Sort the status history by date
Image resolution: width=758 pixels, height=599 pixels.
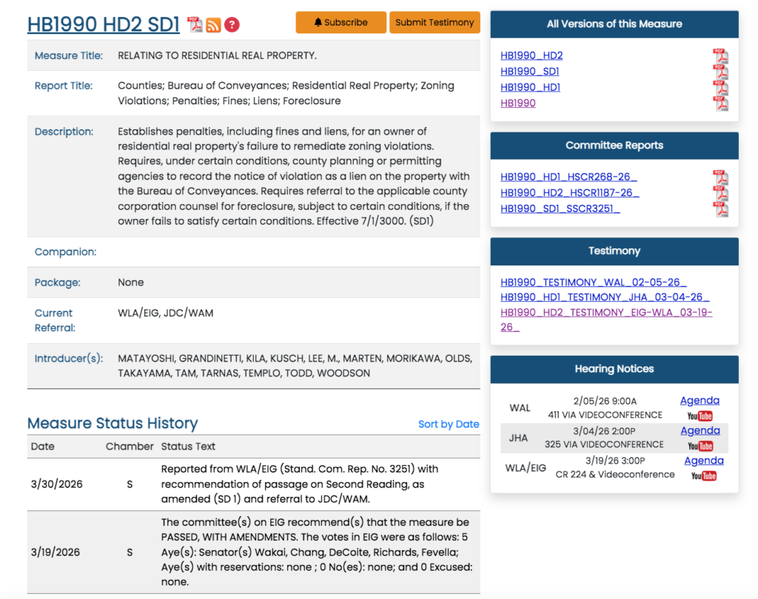tap(449, 424)
